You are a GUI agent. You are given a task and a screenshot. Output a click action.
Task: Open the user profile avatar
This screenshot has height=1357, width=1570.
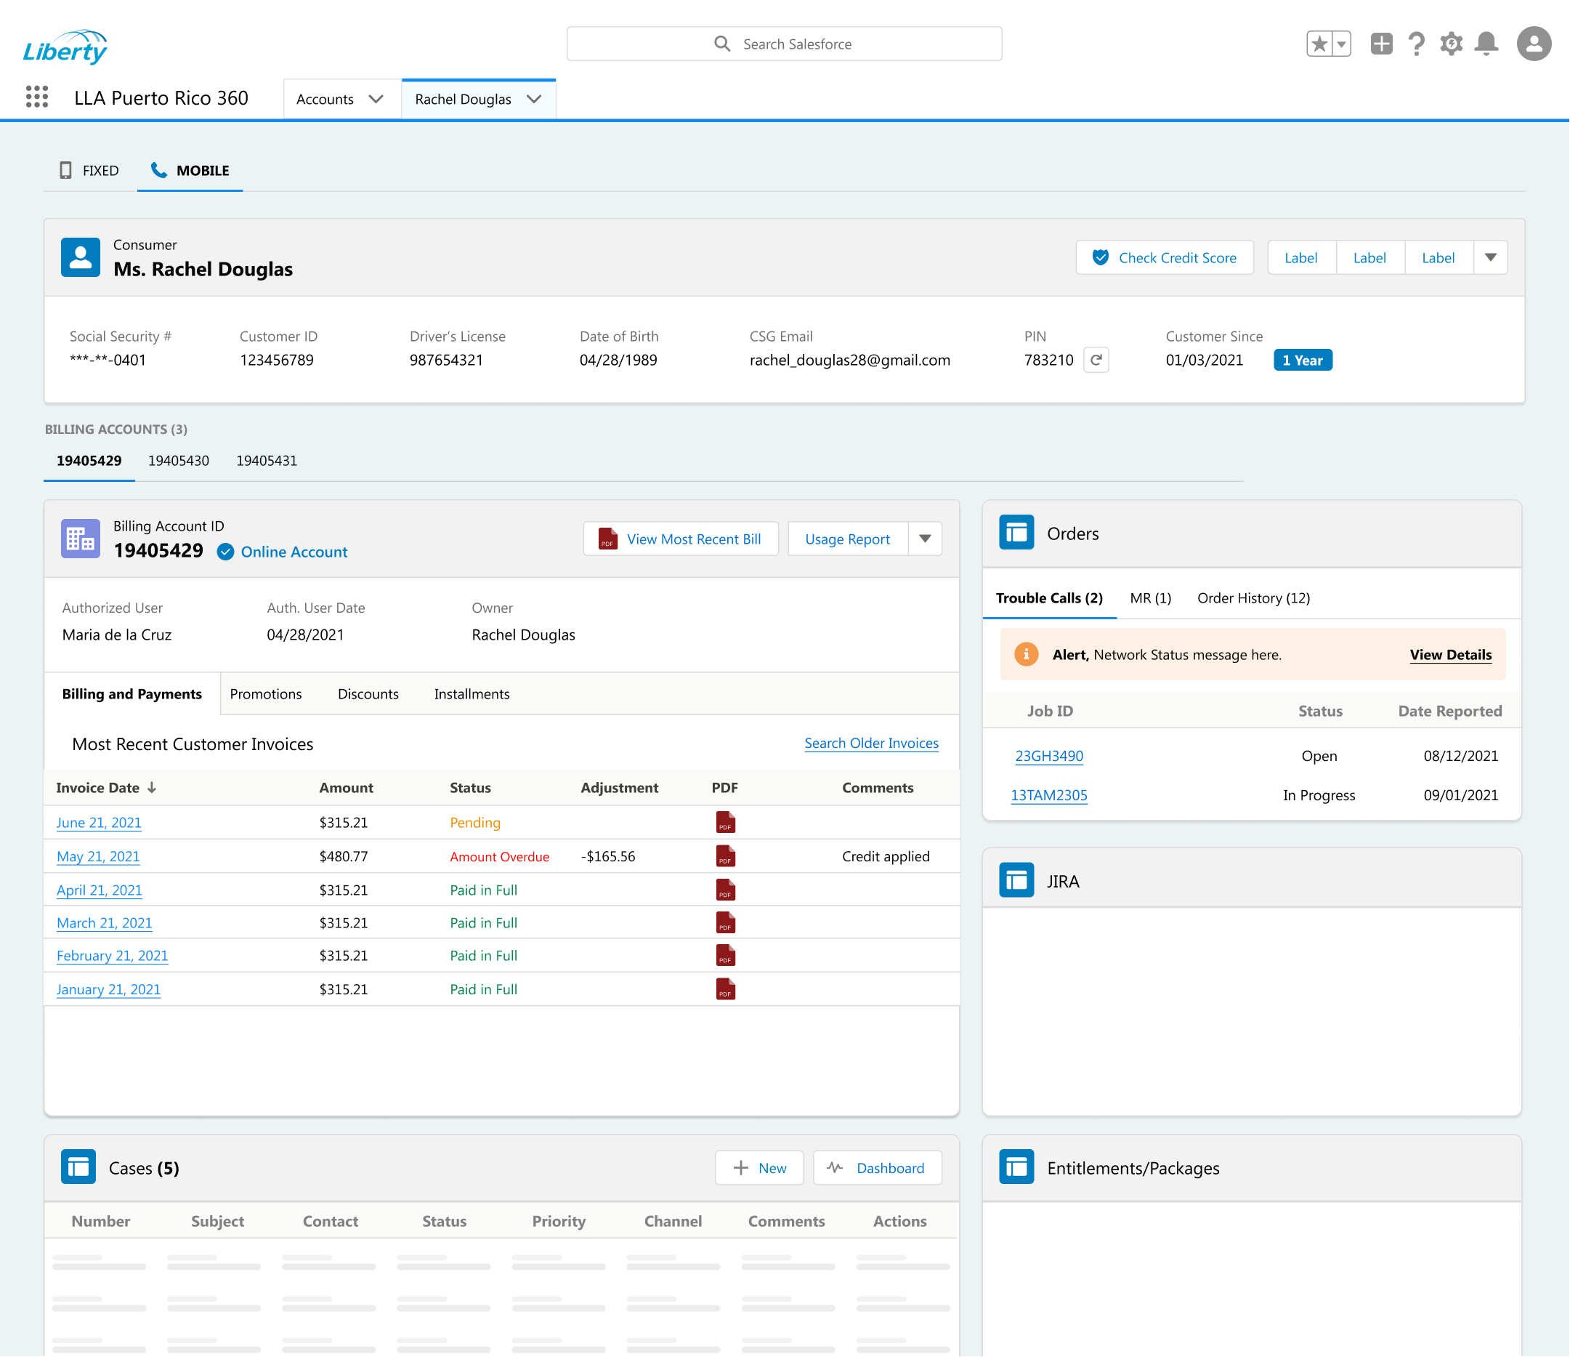point(1534,44)
